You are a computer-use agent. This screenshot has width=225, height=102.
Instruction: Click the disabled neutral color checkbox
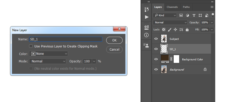click(x=31, y=68)
